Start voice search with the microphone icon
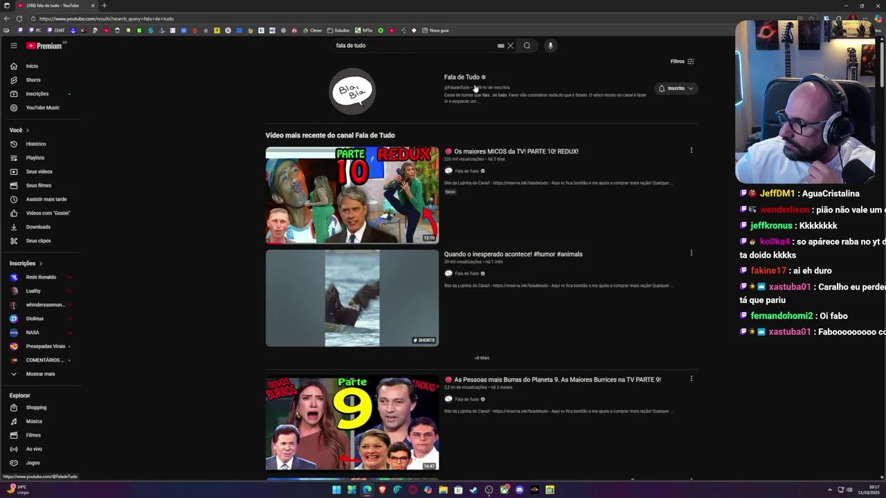886x498 pixels. click(550, 46)
